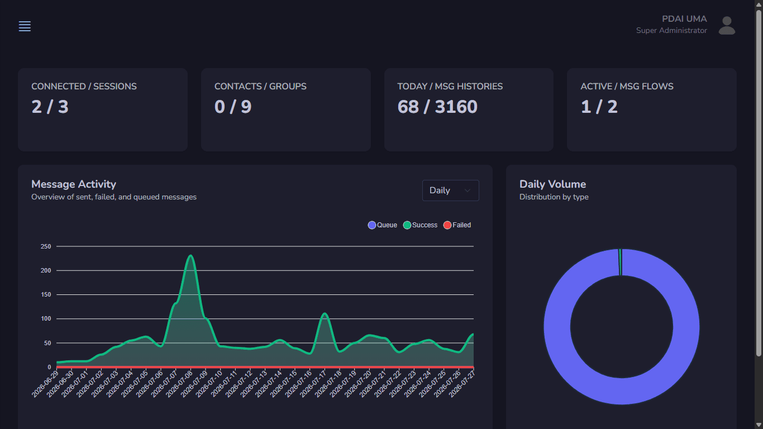Click the chart peak at 2026-07-17
763x429 pixels.
coord(325,314)
